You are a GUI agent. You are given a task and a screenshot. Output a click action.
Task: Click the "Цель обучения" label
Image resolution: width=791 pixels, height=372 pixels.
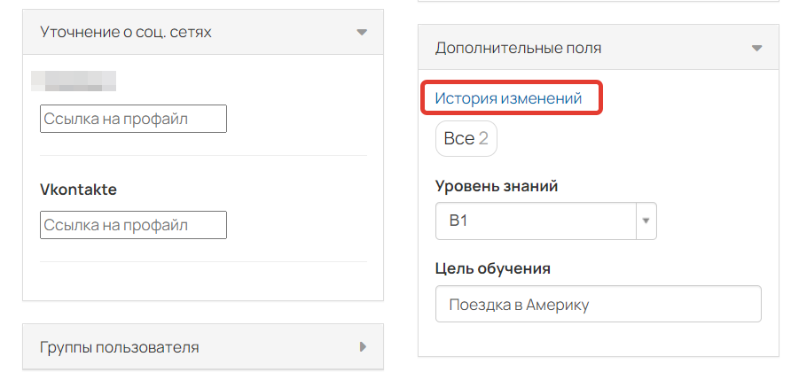[x=492, y=268]
